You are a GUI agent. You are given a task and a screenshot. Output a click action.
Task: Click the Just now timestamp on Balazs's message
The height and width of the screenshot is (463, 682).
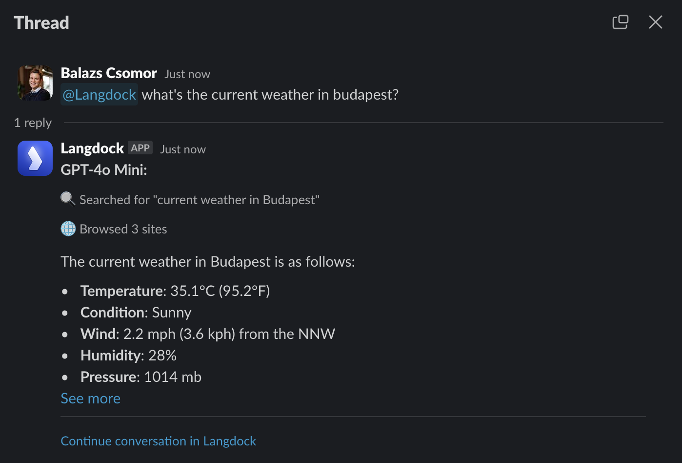tap(187, 74)
